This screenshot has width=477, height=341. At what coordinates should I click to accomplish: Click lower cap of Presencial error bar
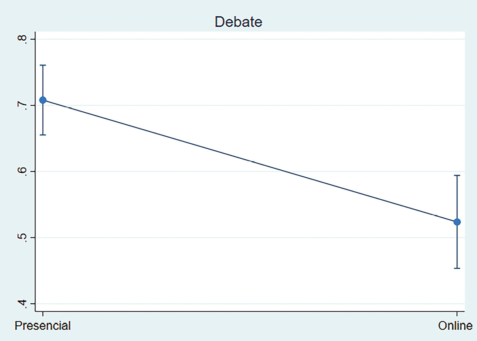point(43,135)
